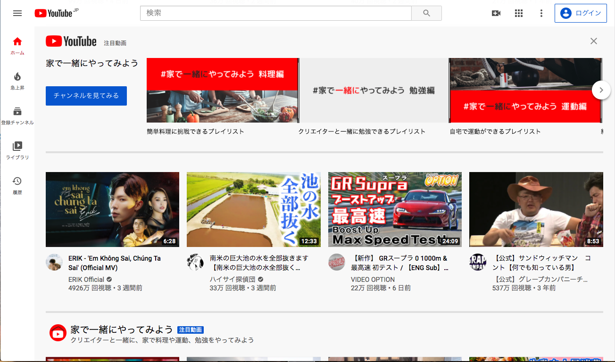Click the create video camera icon
This screenshot has height=362, width=615.
tap(496, 13)
